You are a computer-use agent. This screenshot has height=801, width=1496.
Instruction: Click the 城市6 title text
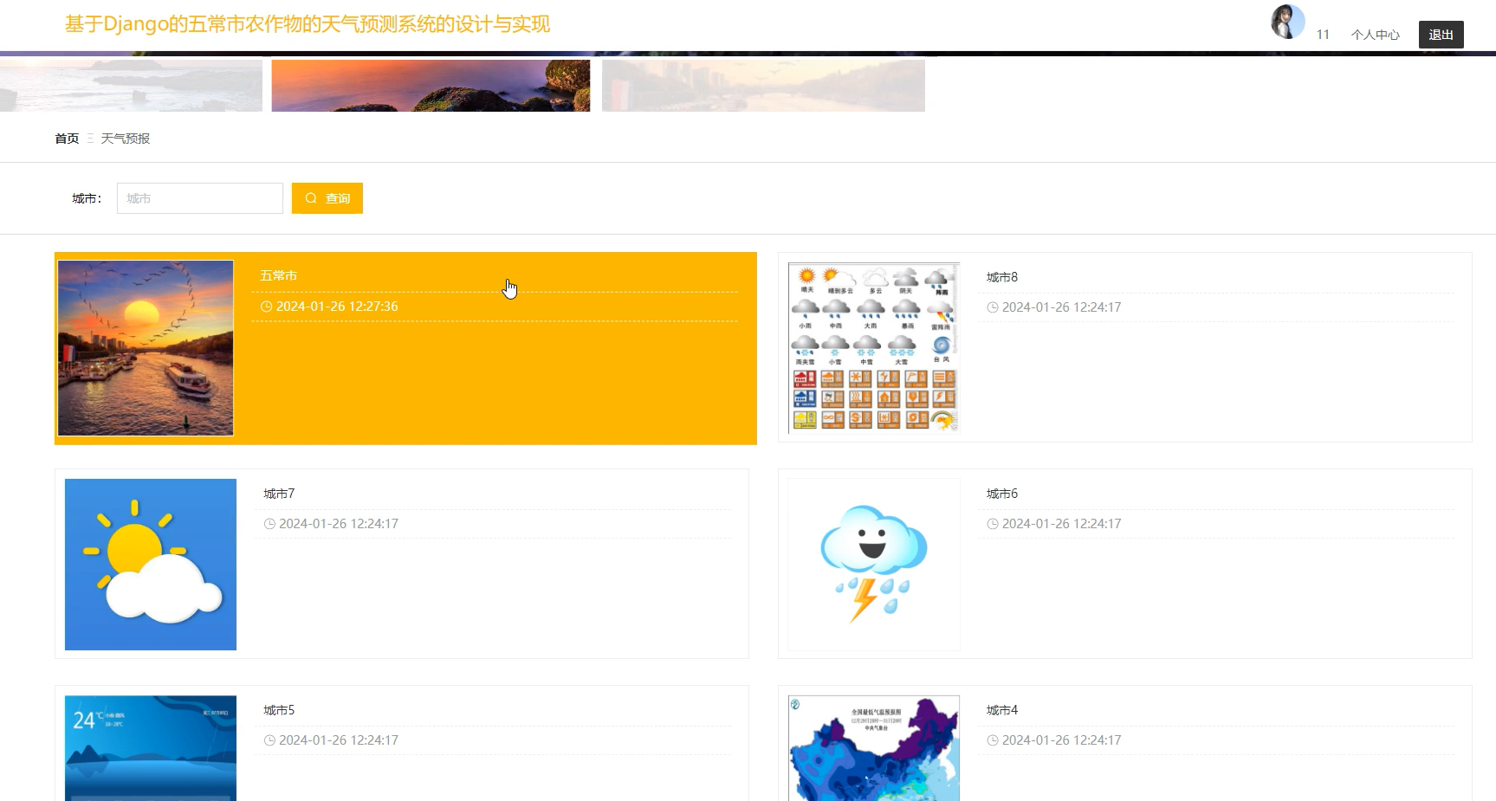[x=1002, y=494]
